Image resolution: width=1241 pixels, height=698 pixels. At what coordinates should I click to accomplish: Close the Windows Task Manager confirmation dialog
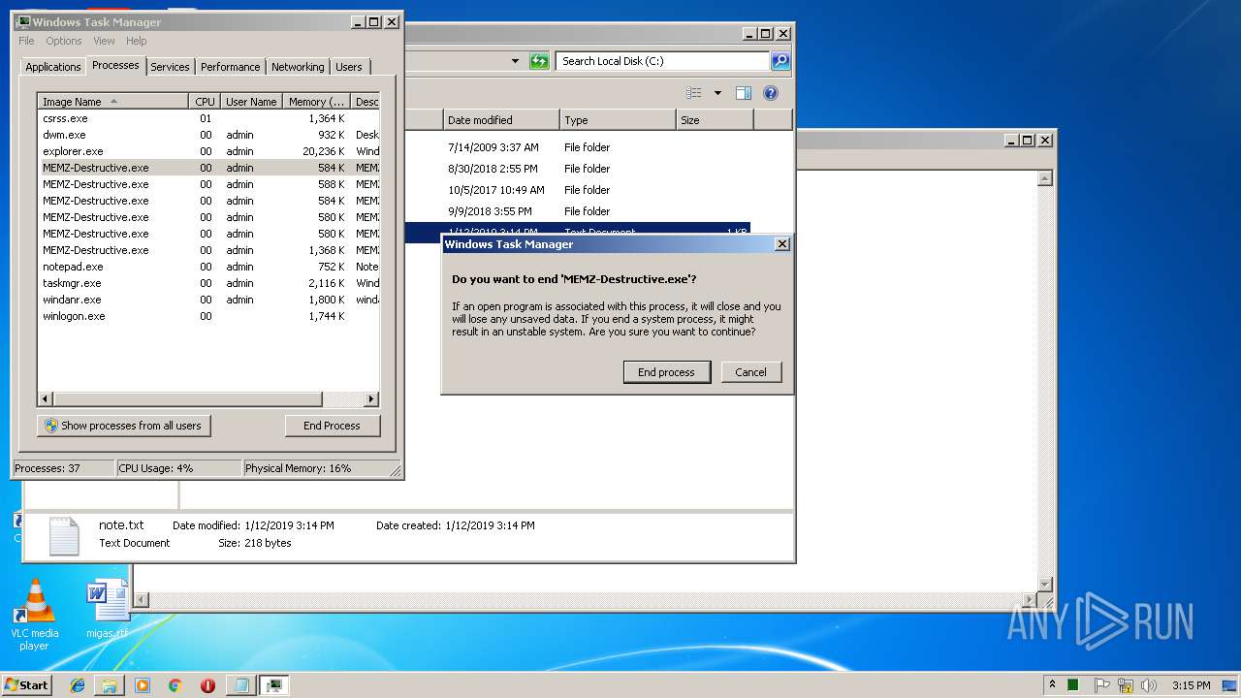click(x=782, y=244)
